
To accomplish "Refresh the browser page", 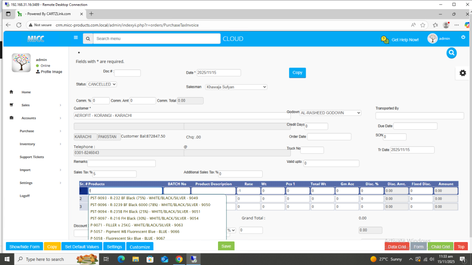I will pos(19,25).
